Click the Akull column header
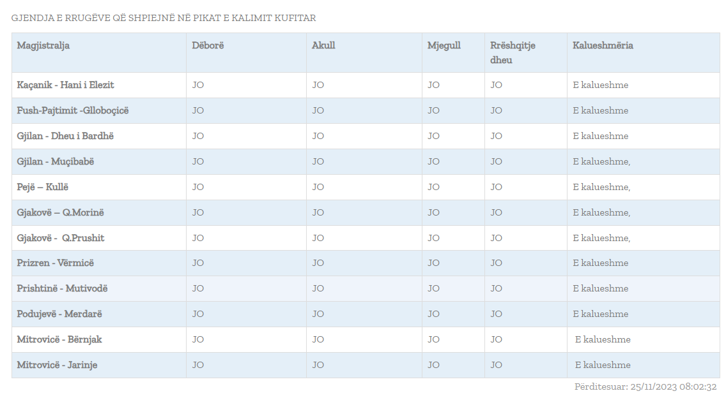This screenshot has height=398, width=726. click(323, 46)
